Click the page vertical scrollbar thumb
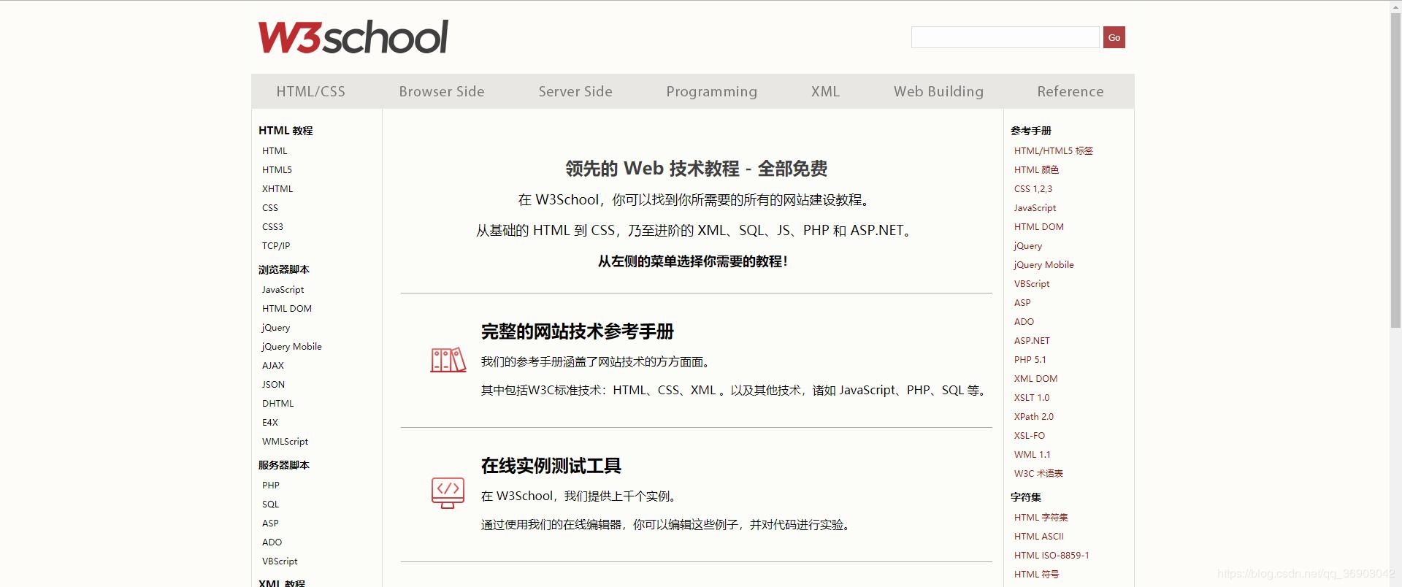This screenshot has height=587, width=1402. pyautogui.click(x=1395, y=169)
